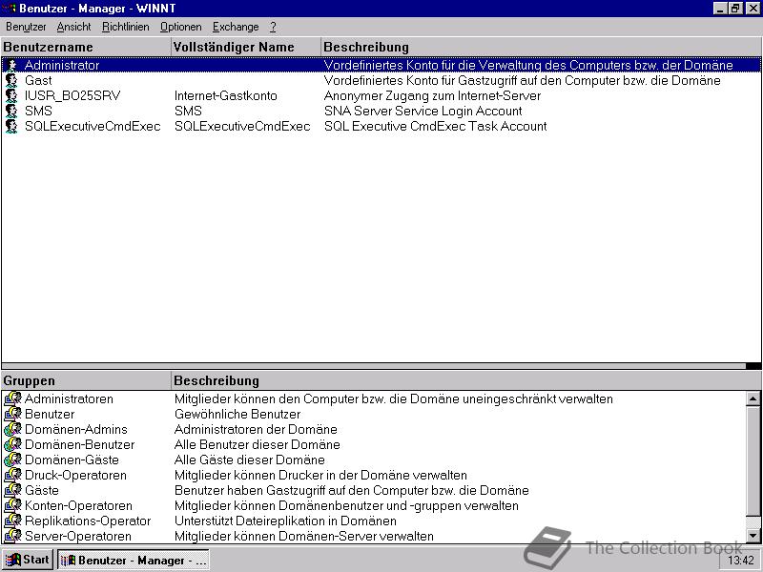
Task: Click the Gäste group icon
Action: (12, 490)
